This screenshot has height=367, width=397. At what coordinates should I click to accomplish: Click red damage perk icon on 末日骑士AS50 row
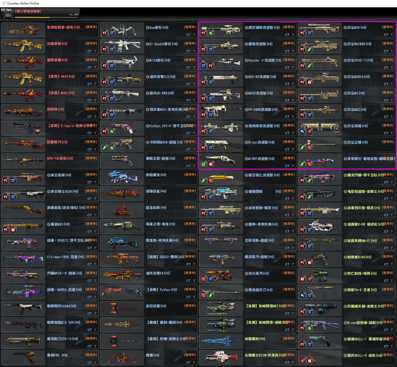coord(6,197)
